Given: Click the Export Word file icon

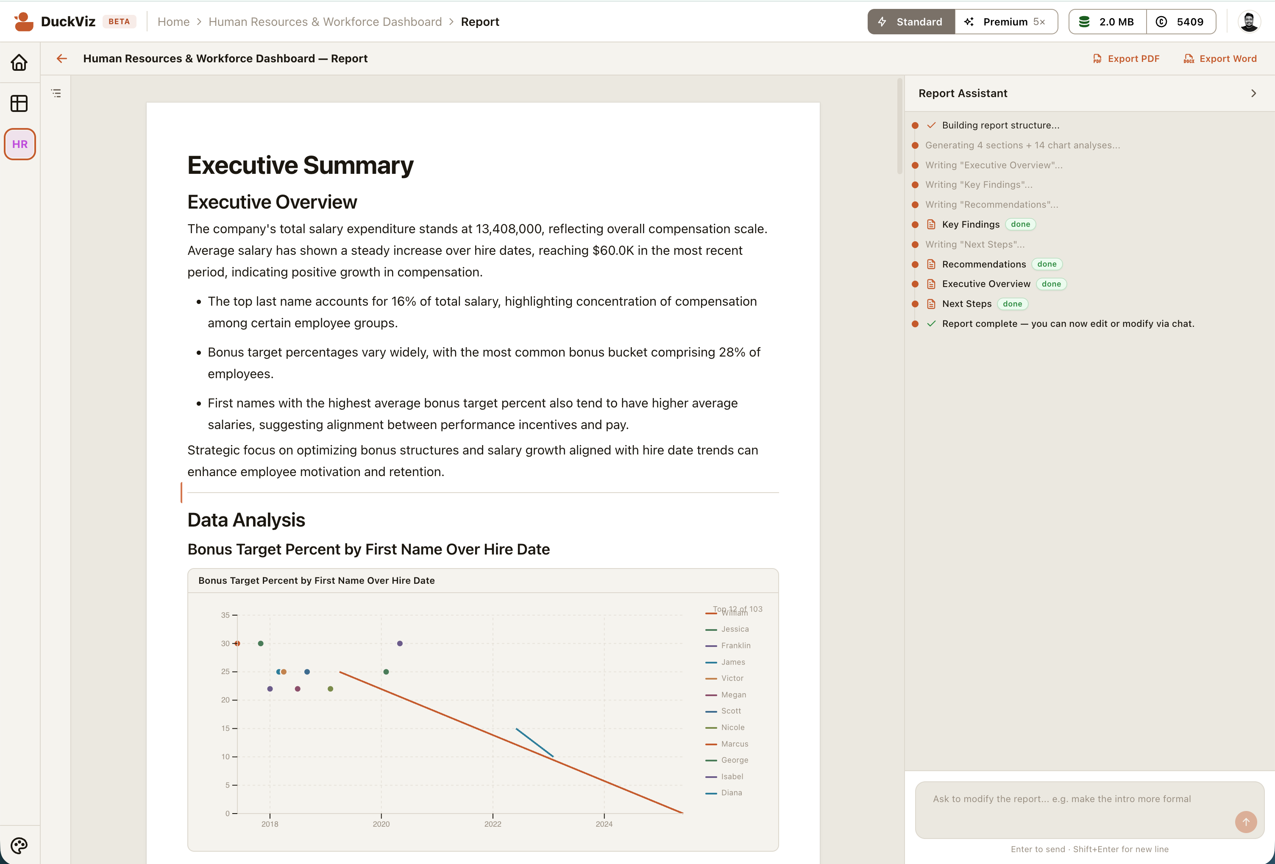Looking at the screenshot, I should pos(1189,59).
